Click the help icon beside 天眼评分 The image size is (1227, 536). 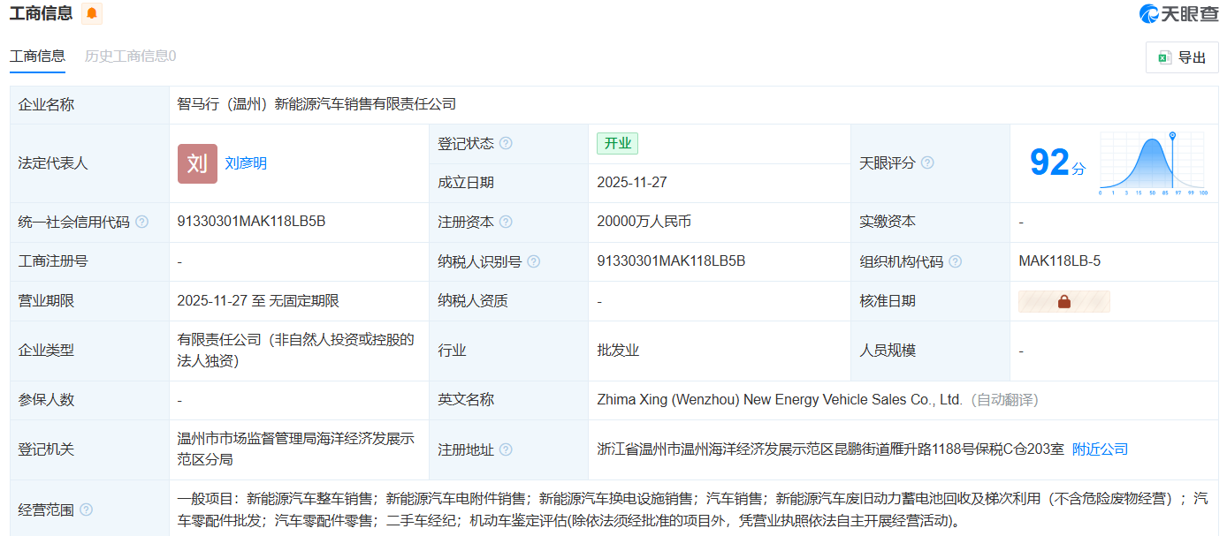(x=927, y=163)
